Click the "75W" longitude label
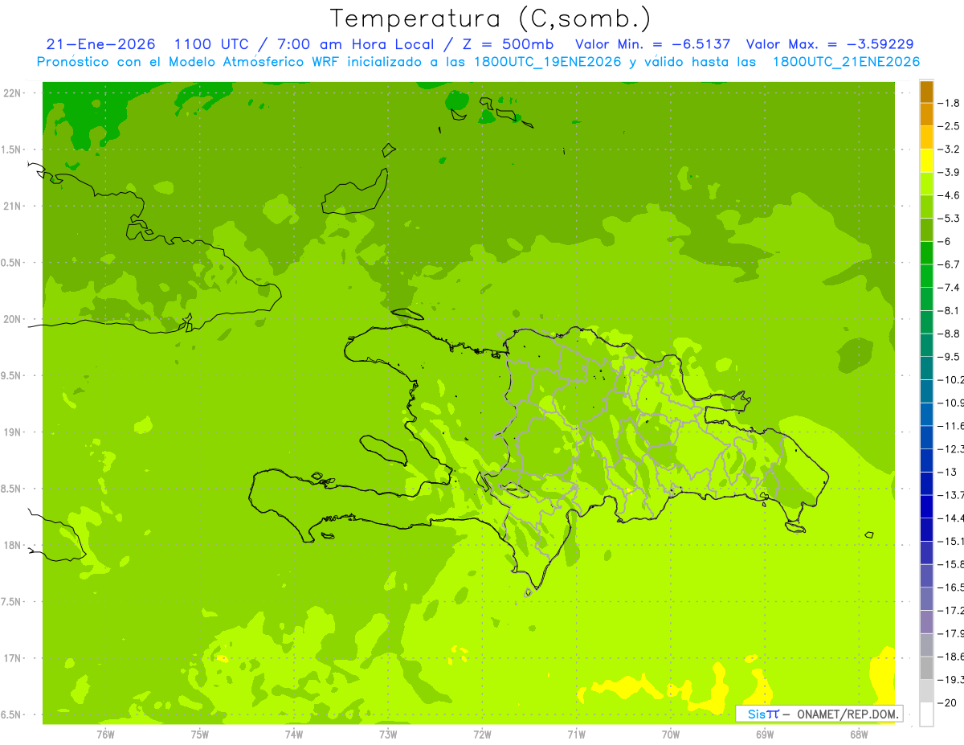Viewport: 964px width, 745px height. (199, 735)
